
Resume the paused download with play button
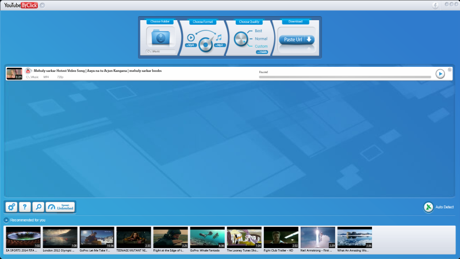(440, 74)
